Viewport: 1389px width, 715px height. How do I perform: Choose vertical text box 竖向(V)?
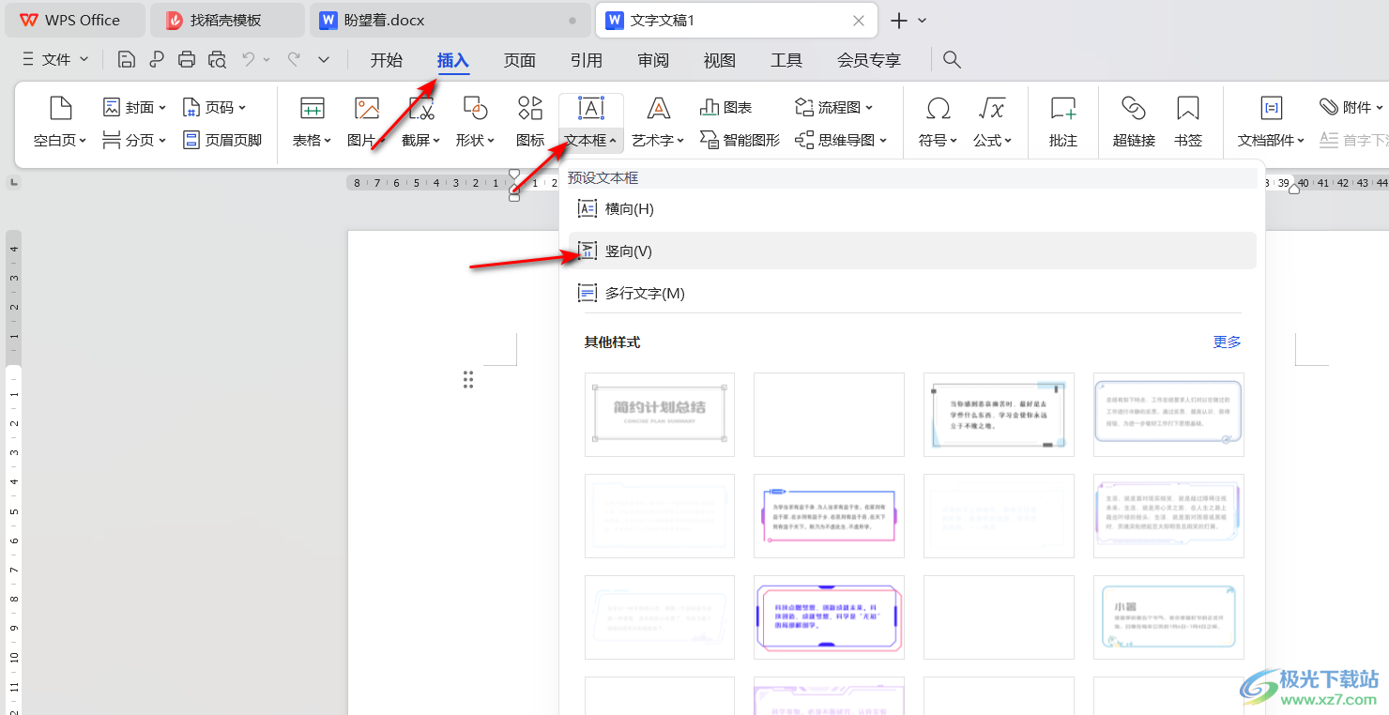pyautogui.click(x=912, y=251)
